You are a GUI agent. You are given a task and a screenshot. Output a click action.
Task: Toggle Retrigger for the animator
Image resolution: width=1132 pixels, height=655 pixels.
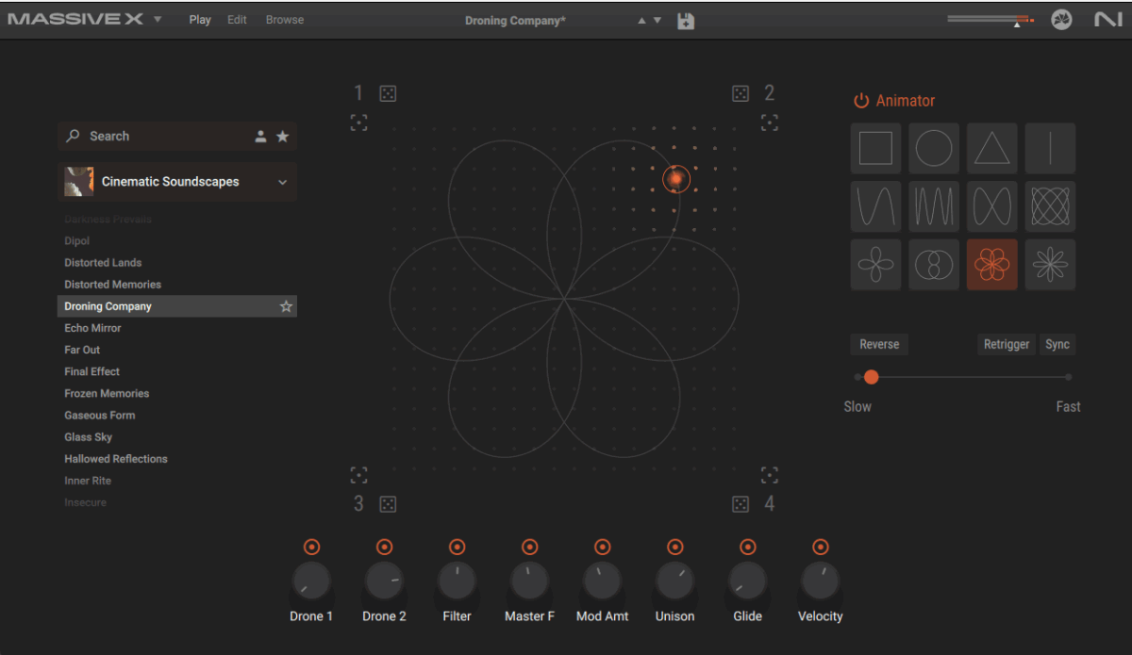[x=1007, y=345]
